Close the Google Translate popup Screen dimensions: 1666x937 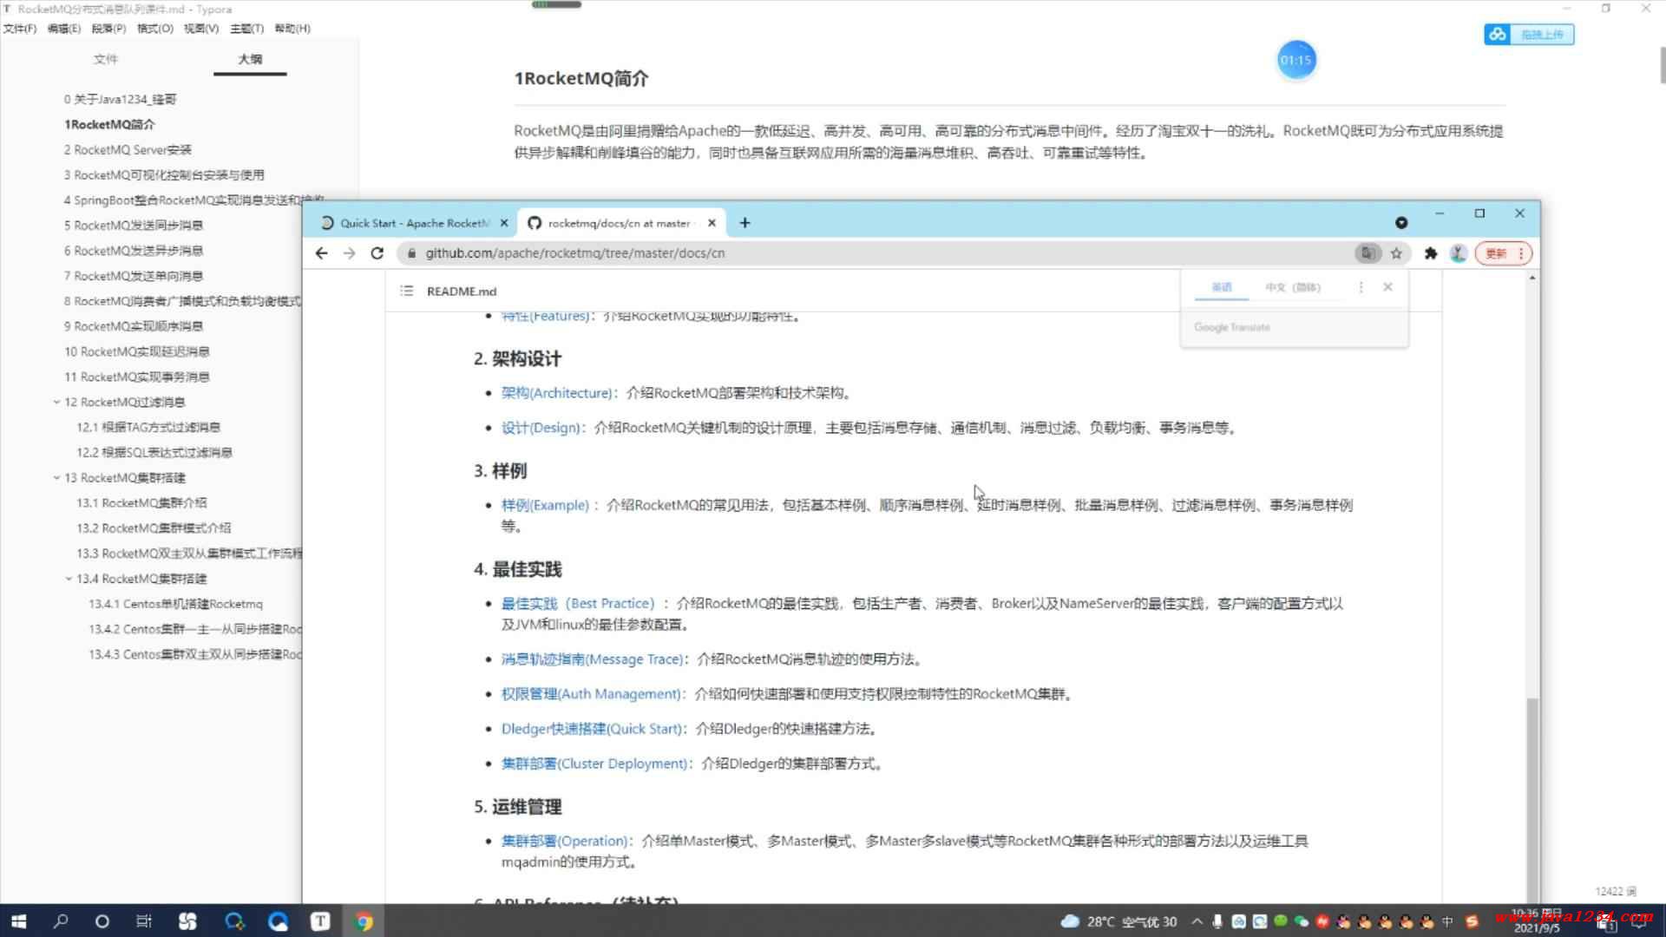1387,287
